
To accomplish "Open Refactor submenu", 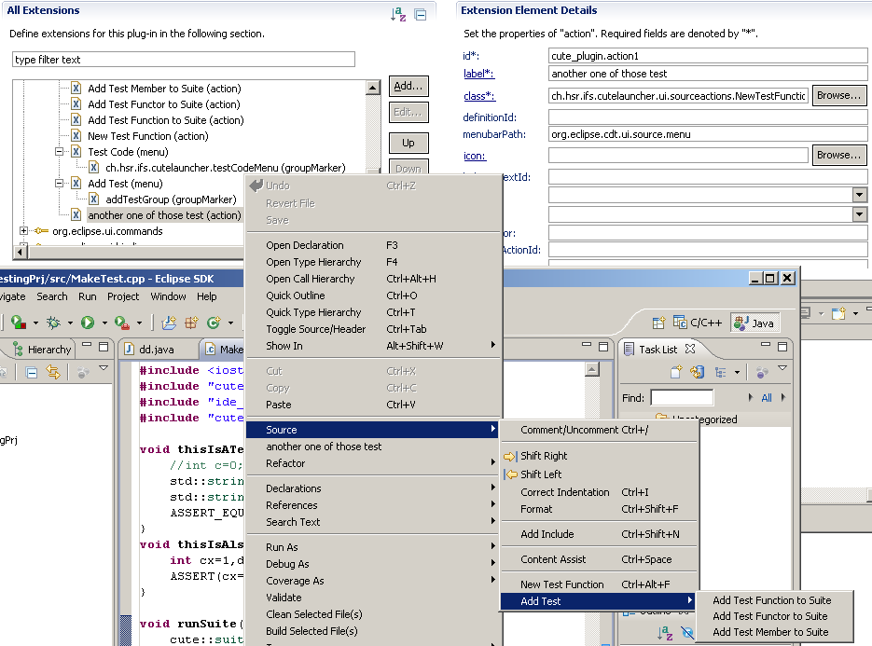I will (x=373, y=463).
